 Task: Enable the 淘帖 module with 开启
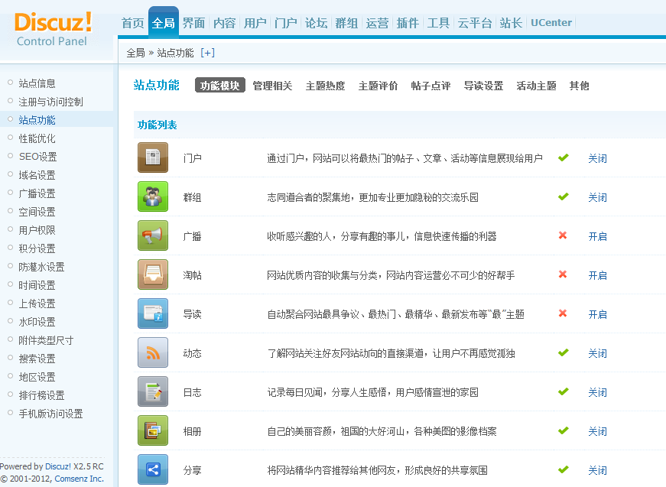point(598,275)
